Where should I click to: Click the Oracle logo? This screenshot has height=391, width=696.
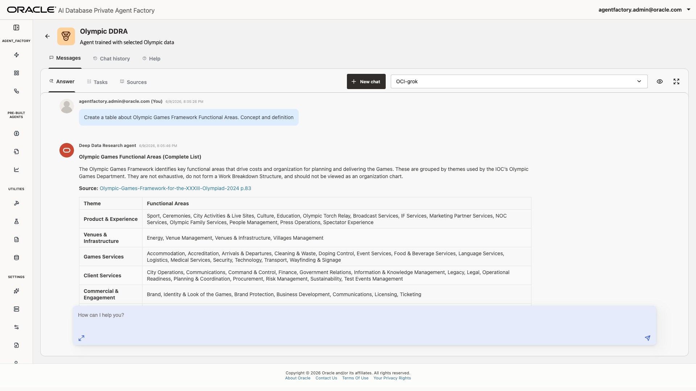pyautogui.click(x=32, y=10)
